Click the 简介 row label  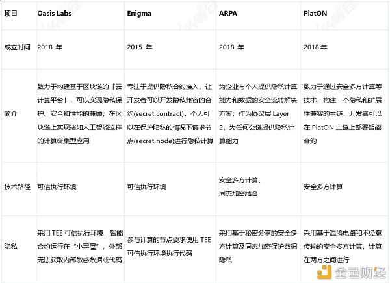[x=10, y=114]
